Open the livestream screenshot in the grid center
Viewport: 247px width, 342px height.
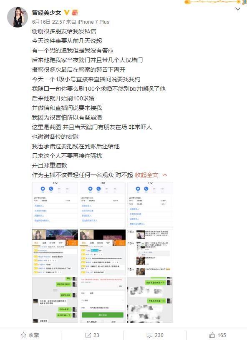coord(103,252)
